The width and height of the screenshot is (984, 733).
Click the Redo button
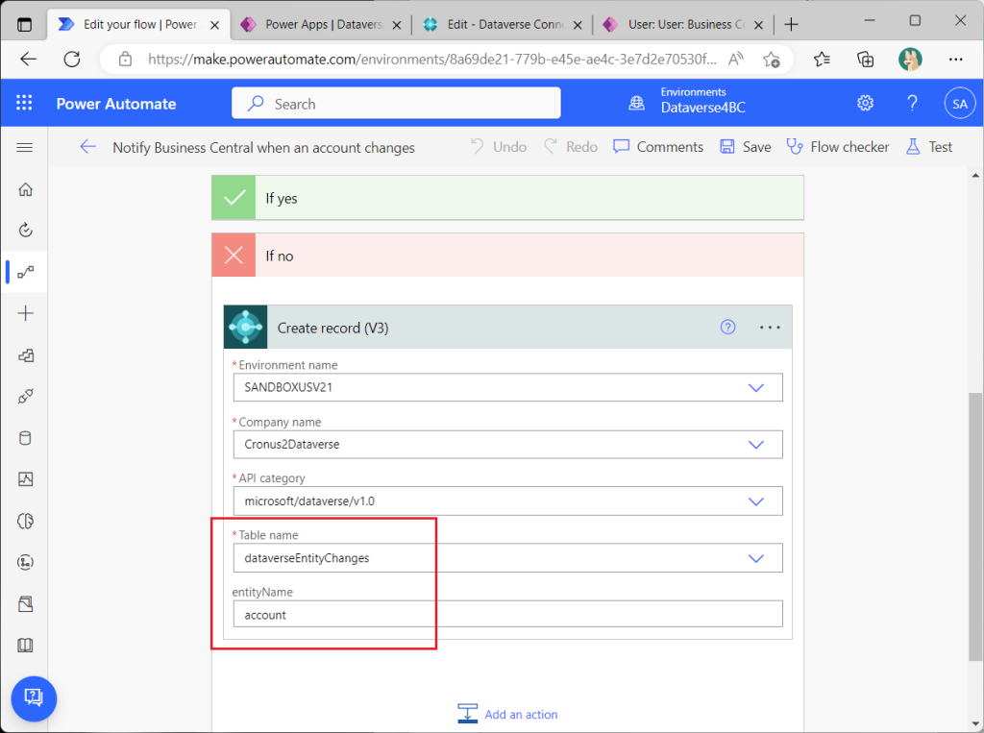coord(571,147)
